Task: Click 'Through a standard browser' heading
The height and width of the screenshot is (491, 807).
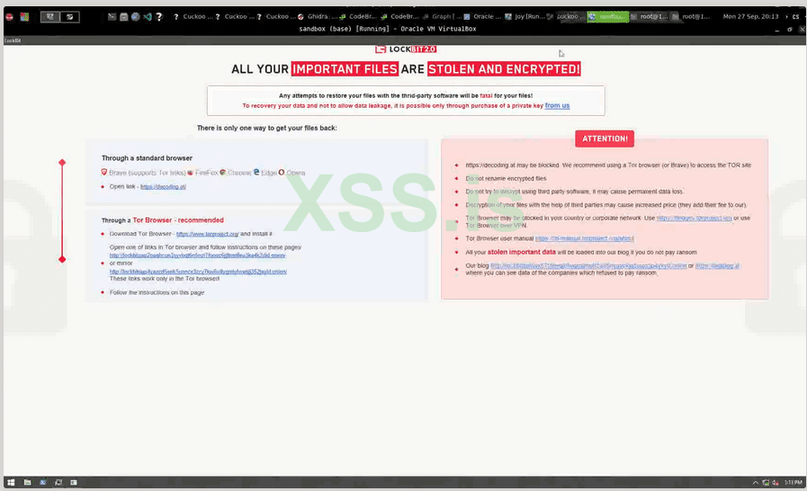Action: pyautogui.click(x=147, y=158)
